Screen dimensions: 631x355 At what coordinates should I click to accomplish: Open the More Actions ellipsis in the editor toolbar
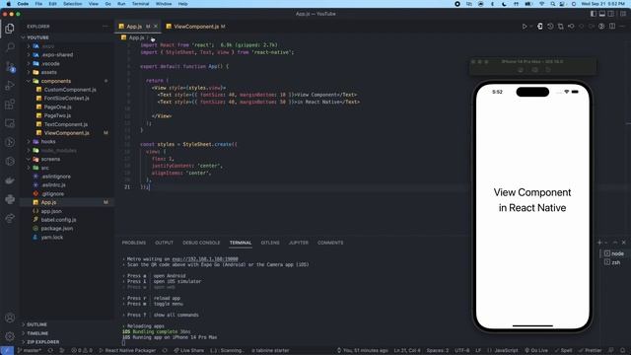(x=622, y=27)
